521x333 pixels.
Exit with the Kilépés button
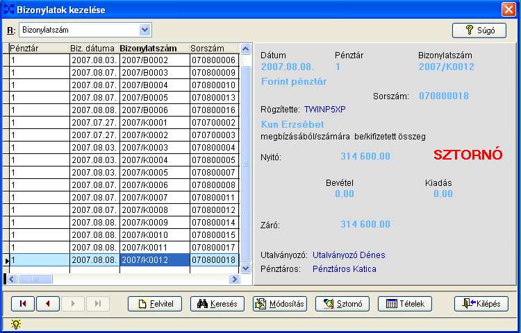(481, 303)
